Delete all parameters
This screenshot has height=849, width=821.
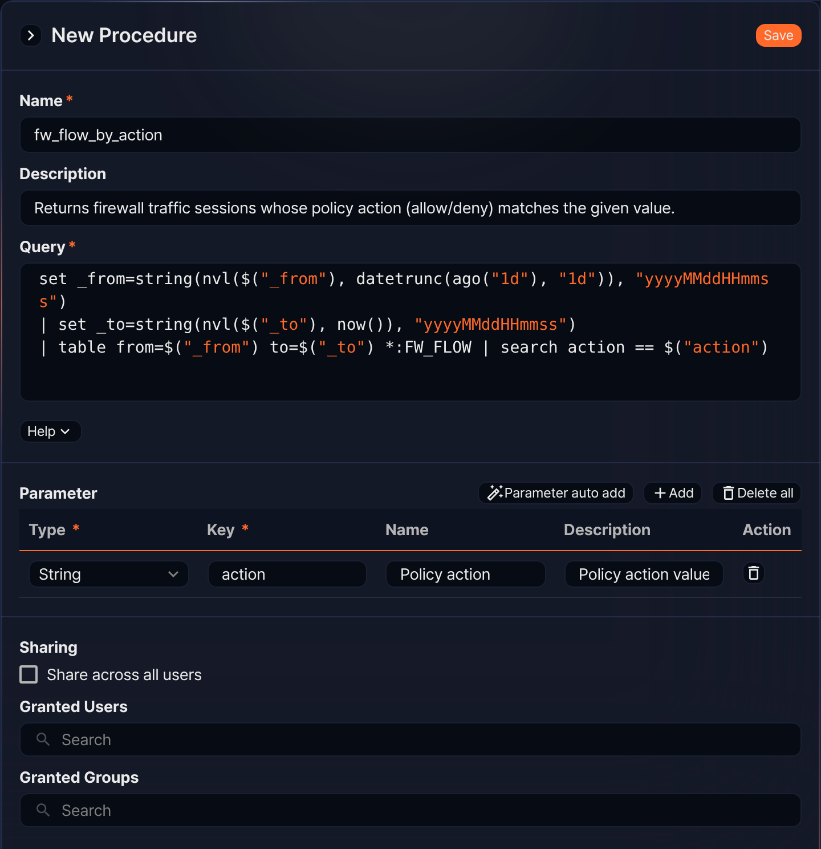click(757, 493)
